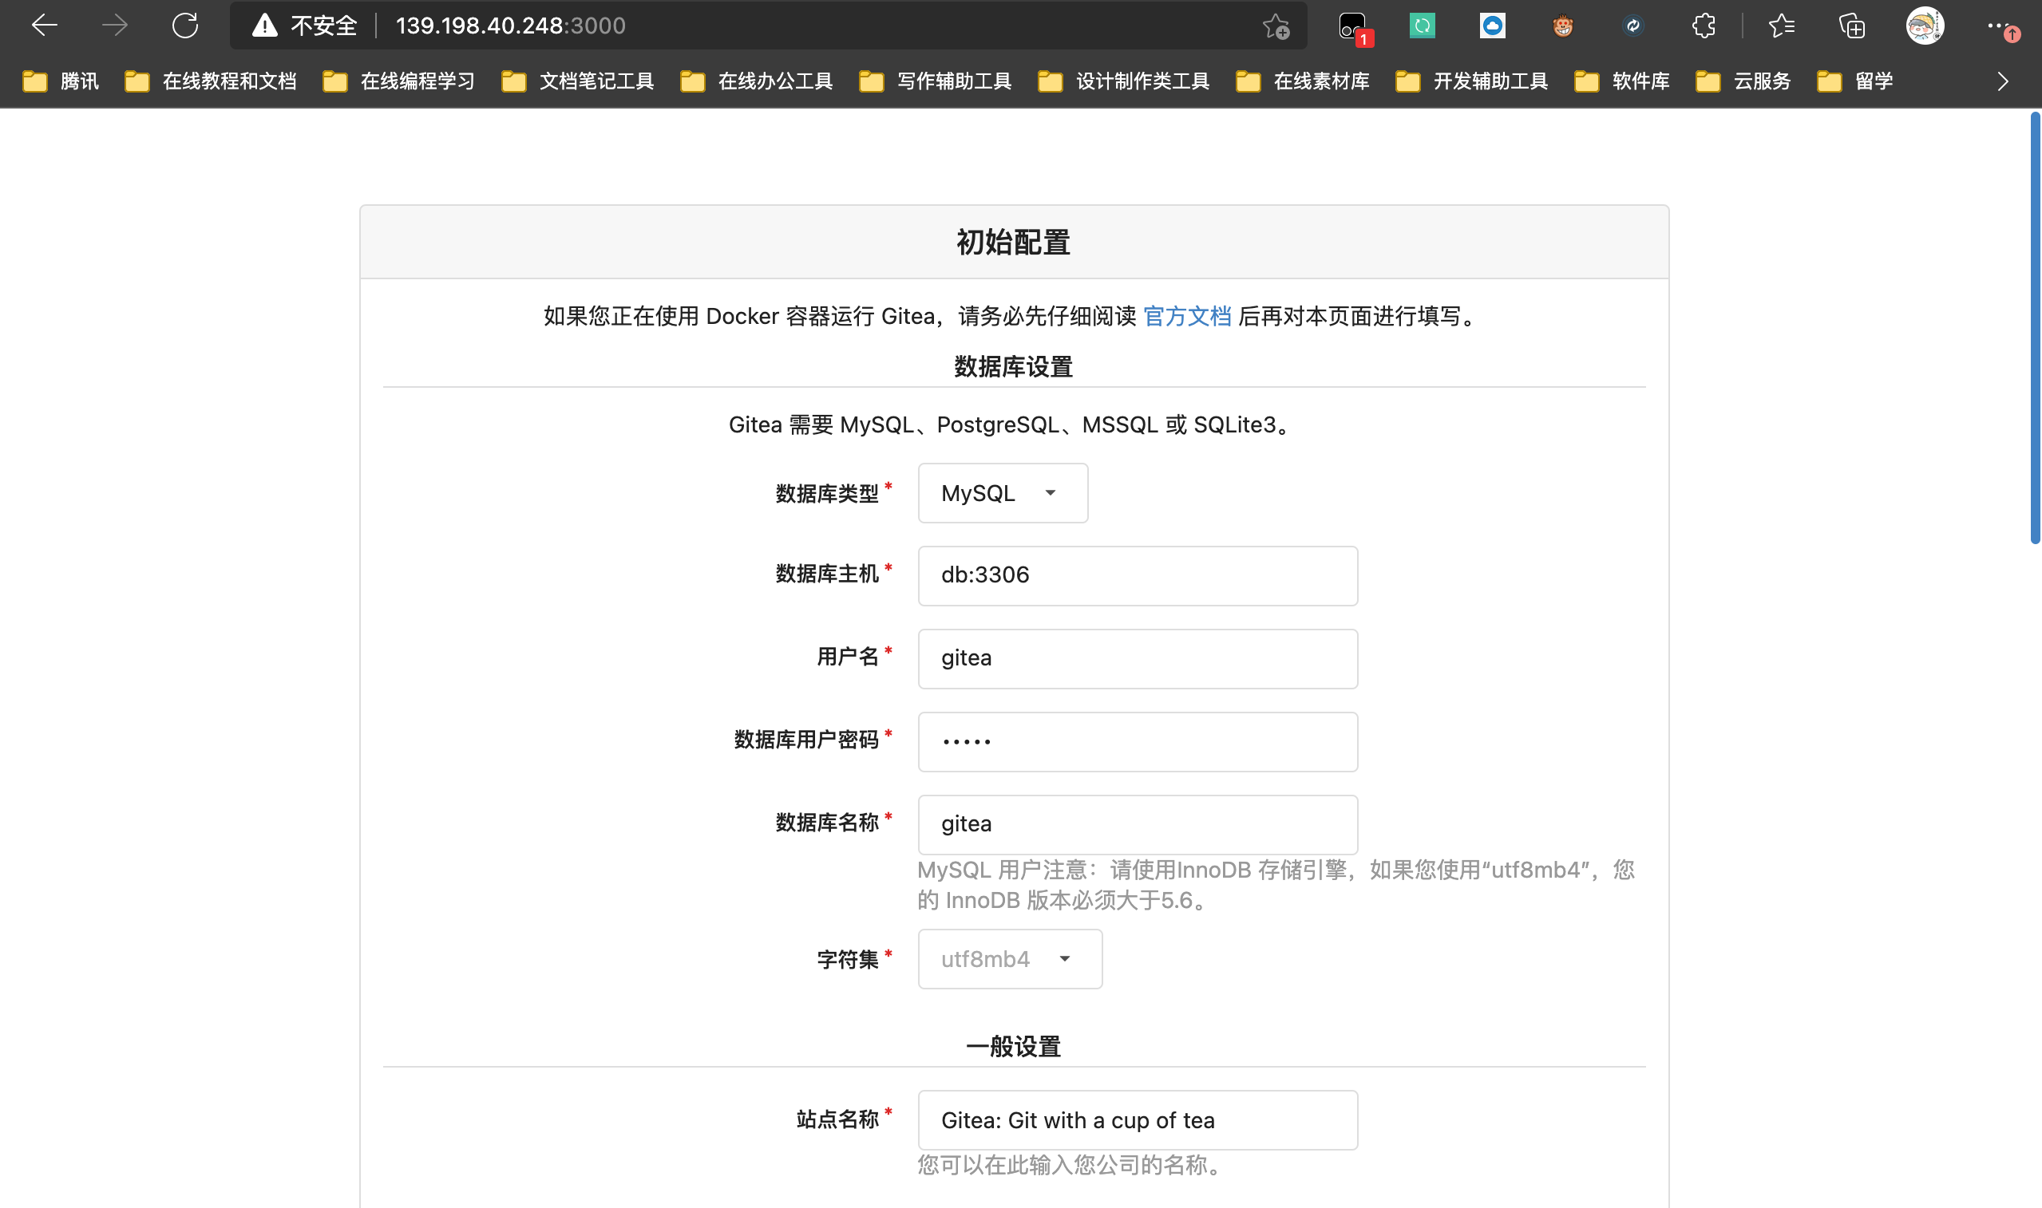Open the monkey extension icon
This screenshot has height=1208, width=2042.
click(x=1562, y=26)
